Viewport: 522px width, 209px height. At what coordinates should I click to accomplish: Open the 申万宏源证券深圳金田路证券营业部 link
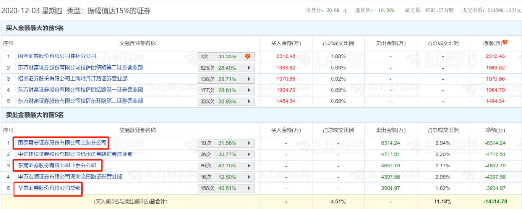click(x=70, y=177)
